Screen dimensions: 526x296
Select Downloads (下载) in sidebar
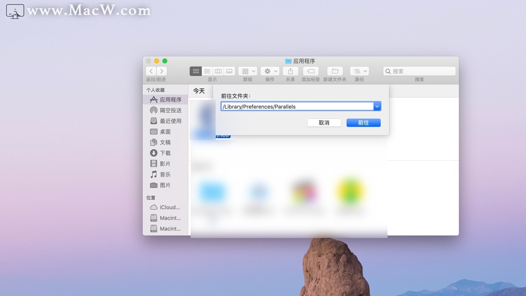tap(166, 153)
